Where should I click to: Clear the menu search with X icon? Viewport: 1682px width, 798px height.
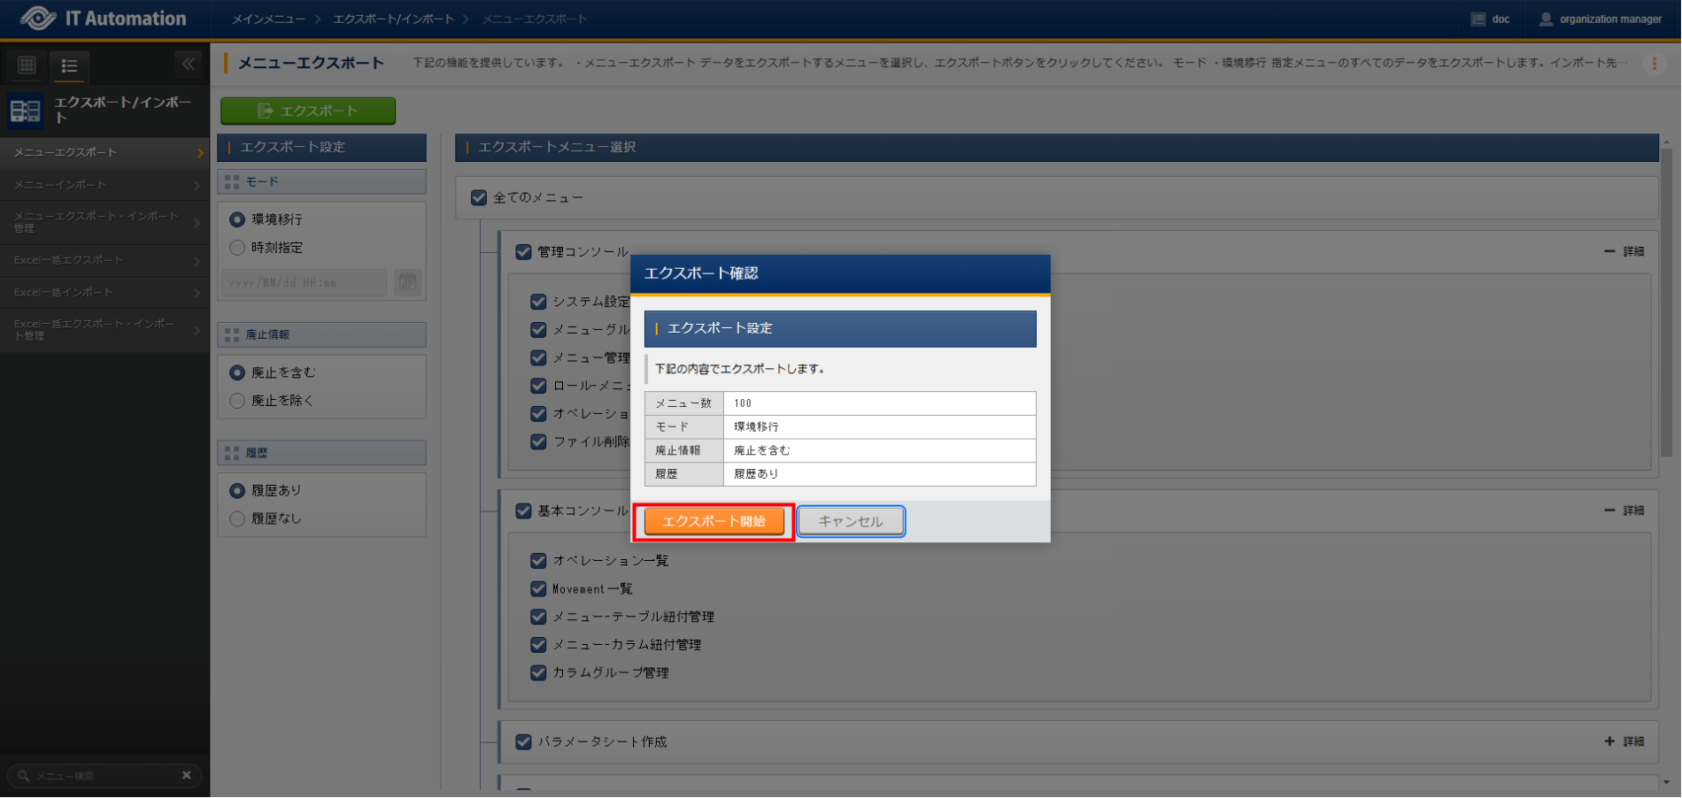(186, 776)
